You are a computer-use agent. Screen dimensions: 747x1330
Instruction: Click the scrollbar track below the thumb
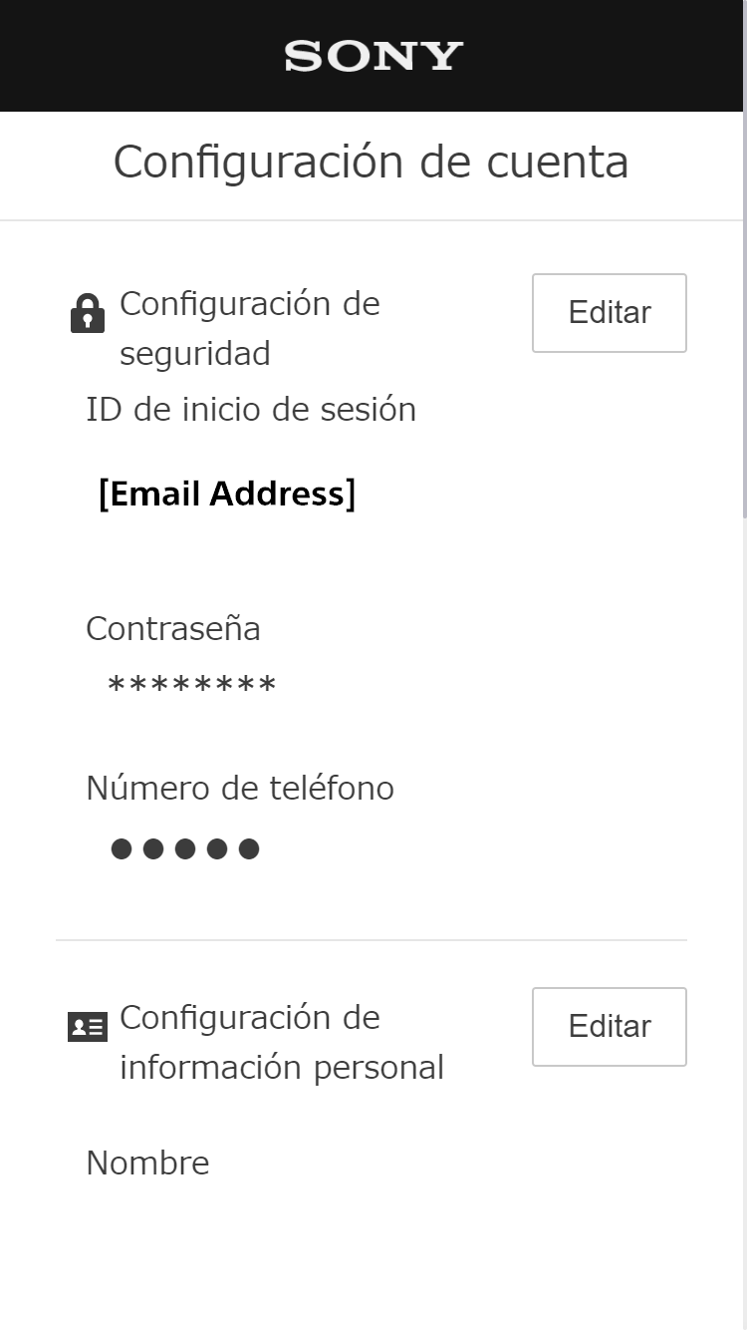(744, 897)
